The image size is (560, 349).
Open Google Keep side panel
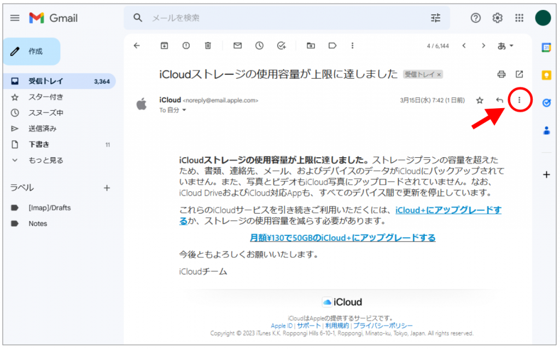pos(546,75)
